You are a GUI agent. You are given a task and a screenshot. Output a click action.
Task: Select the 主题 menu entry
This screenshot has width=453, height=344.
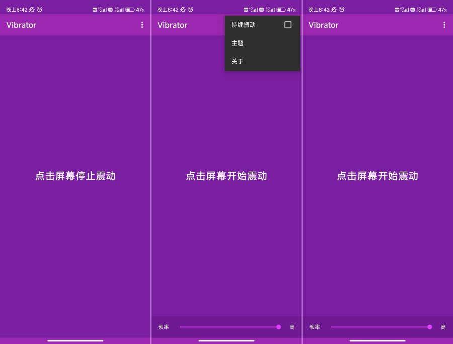coord(262,43)
